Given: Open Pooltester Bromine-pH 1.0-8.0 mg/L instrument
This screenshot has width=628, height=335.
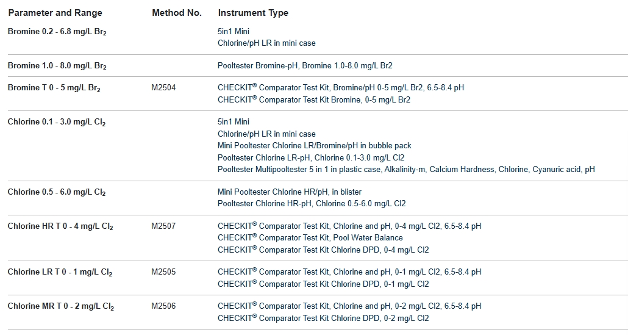Looking at the screenshot, I should [305, 66].
